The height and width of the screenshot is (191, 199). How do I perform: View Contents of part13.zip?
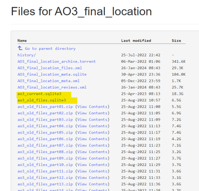[x=92, y=184]
